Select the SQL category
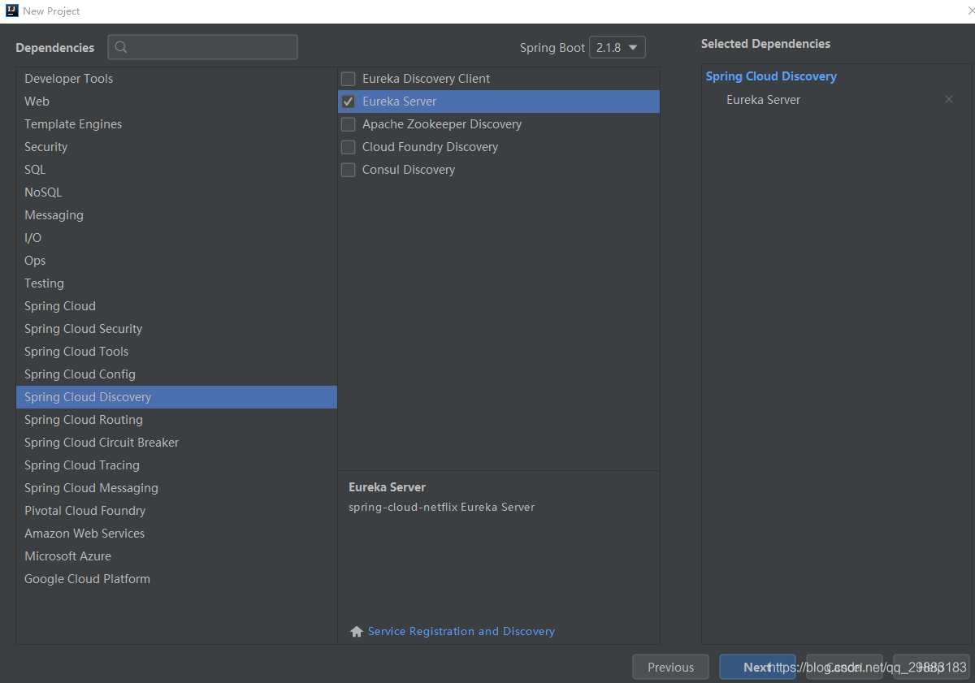The width and height of the screenshot is (975, 683). (x=176, y=170)
